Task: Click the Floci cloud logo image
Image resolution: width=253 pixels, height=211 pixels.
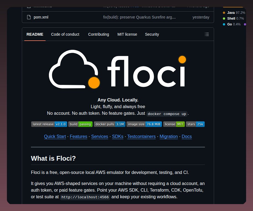Action: tap(118, 69)
